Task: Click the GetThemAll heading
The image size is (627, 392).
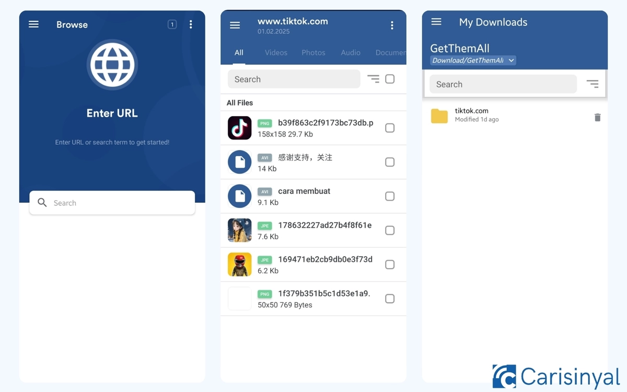Action: (x=460, y=48)
